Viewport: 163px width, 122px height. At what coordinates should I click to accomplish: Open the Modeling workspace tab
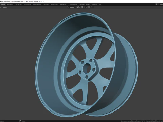pyautogui.click(x=10, y=5)
